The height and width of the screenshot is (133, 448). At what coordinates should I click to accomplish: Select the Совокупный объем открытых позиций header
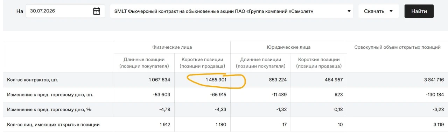click(x=397, y=47)
